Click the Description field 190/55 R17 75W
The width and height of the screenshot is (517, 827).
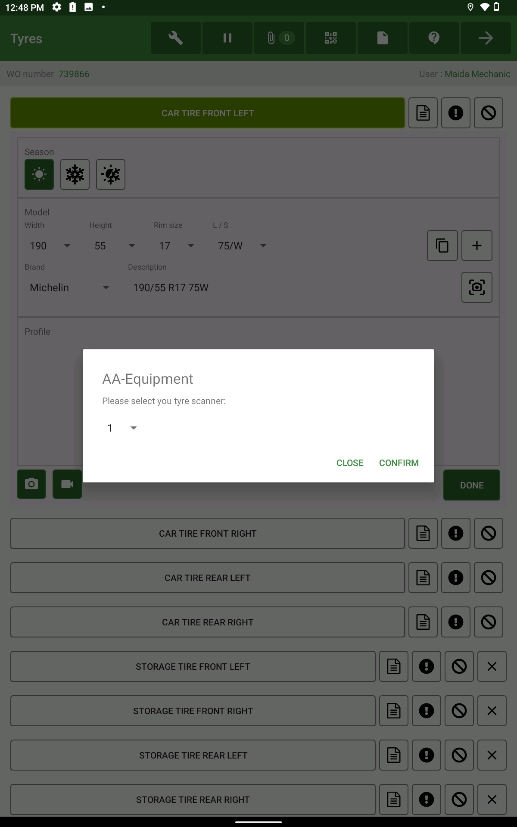pos(171,288)
